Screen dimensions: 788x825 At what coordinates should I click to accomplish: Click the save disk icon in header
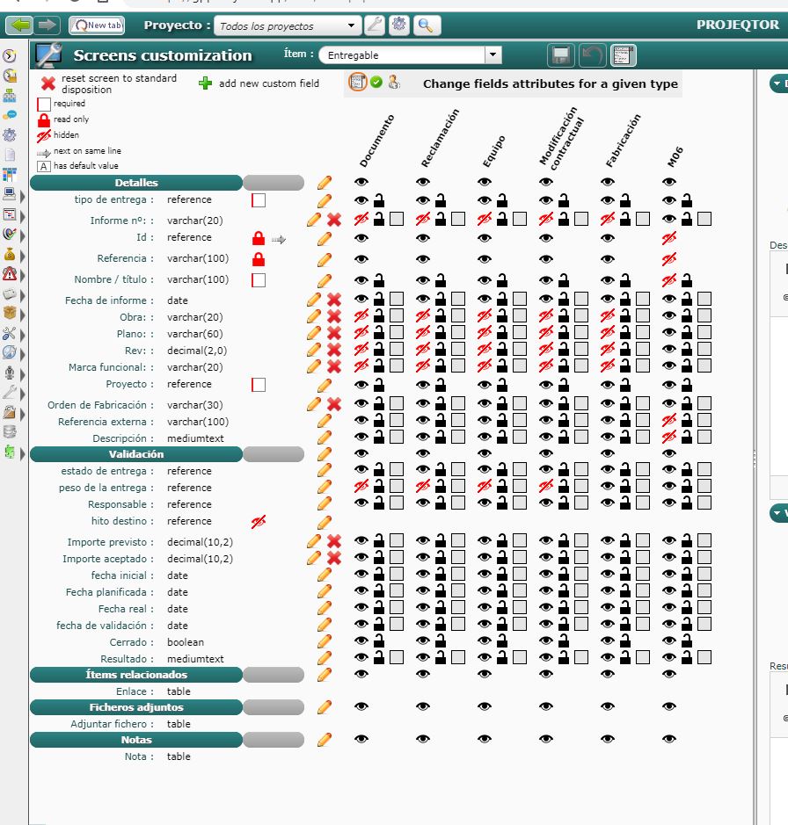560,55
